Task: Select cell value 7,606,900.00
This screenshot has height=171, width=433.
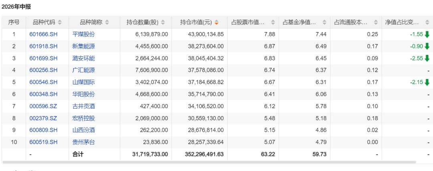Action: (x=152, y=70)
